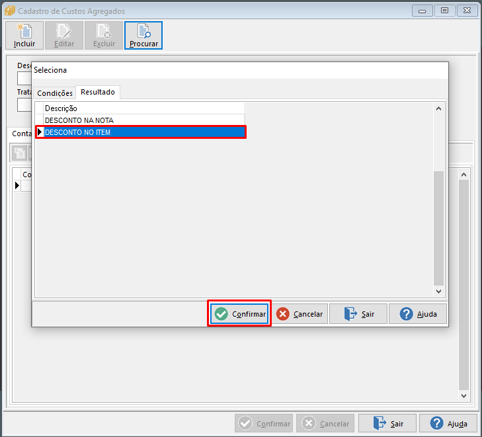The width and height of the screenshot is (482, 437).
Task: Open Ajuda in the Seleciona dialog
Action: tap(418, 314)
